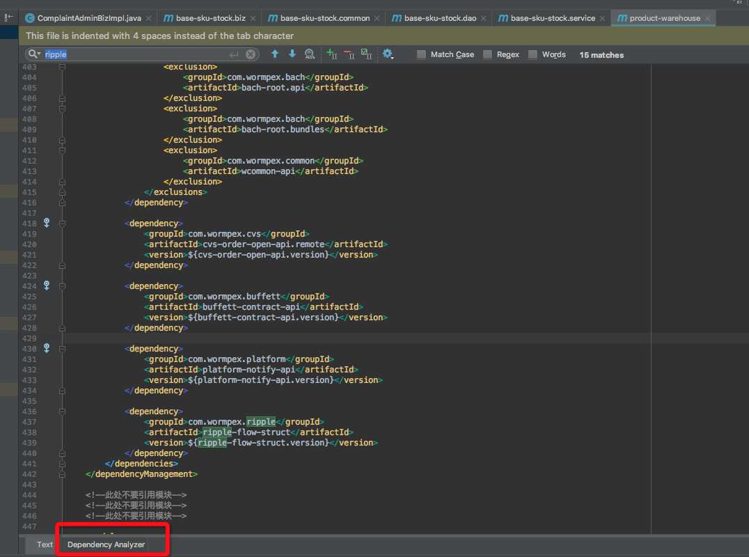Click artifactId text 'wcommon-api'
749x557 pixels.
[x=269, y=171]
